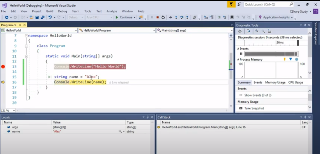Click the Continue debugging button
This screenshot has height=154, width=320.
(x=124, y=17)
